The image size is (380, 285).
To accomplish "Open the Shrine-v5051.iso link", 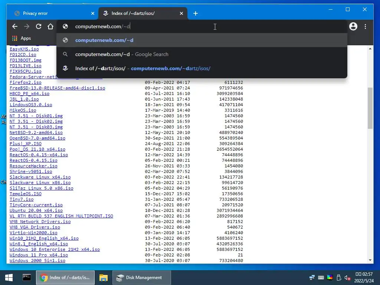I will [31, 171].
